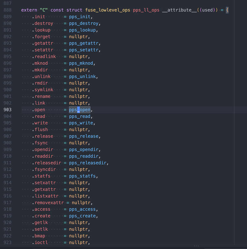Viewport: 247px width, 249px height.
Task: Click the .setxattr field name
Action: point(44,183)
